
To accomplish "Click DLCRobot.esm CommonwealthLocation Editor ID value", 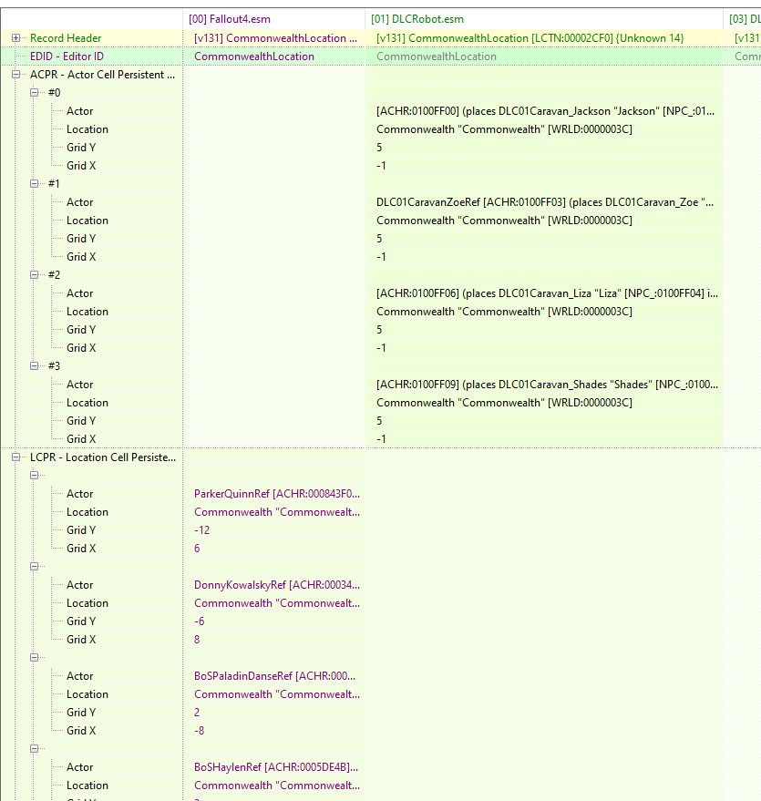I will coord(437,56).
